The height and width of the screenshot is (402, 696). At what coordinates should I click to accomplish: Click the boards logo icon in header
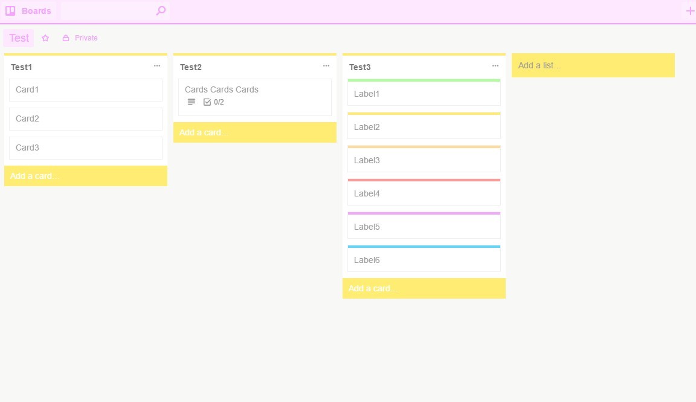[x=10, y=11]
